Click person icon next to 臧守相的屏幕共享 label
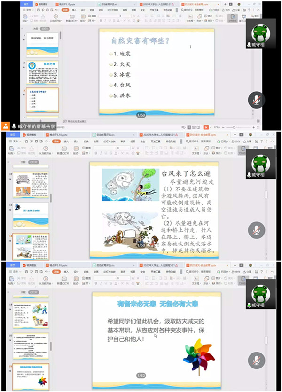Screen dimensions: 282x392 coord(6,126)
